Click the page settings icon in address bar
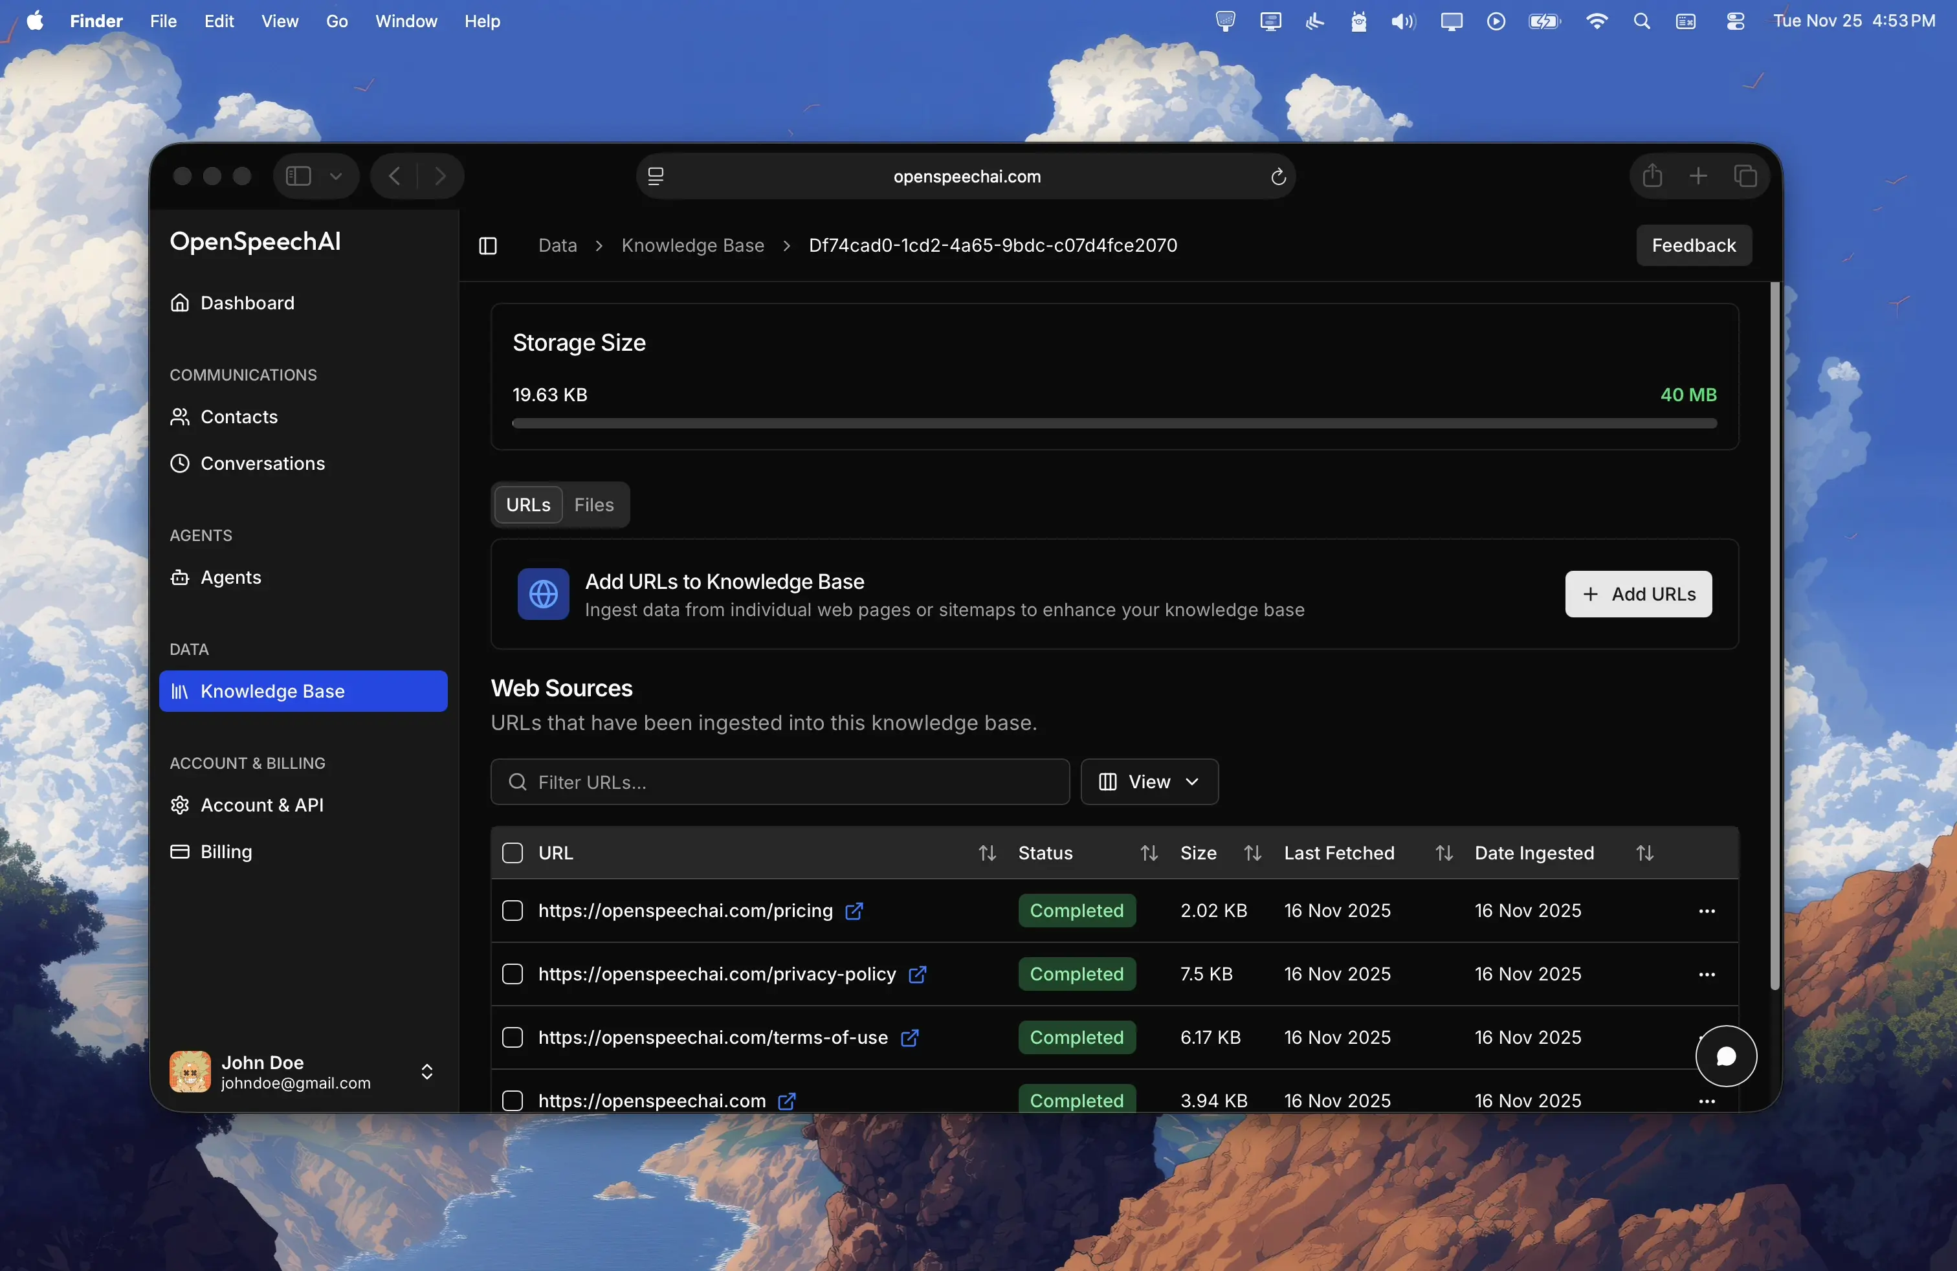 point(656,177)
